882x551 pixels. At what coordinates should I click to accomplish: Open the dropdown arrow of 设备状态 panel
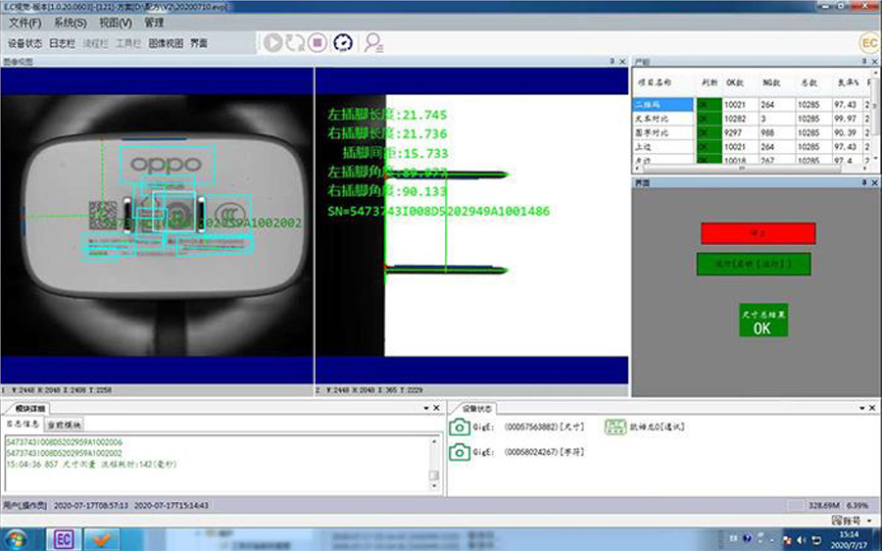coord(862,408)
